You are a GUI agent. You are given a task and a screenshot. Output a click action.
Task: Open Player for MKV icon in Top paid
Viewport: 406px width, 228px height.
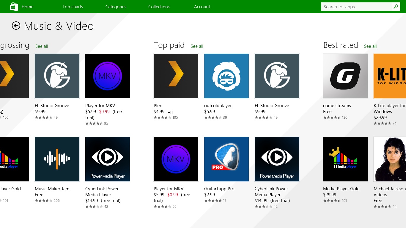pos(176,159)
